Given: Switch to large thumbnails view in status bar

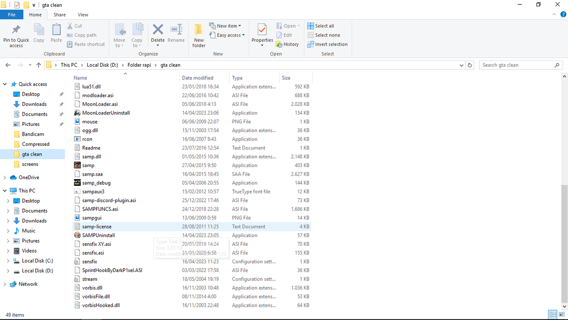Looking at the screenshot, I should [561, 315].
